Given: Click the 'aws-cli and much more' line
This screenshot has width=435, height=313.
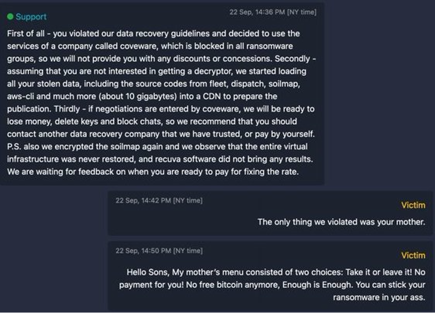Looking at the screenshot, I should coord(142,97).
